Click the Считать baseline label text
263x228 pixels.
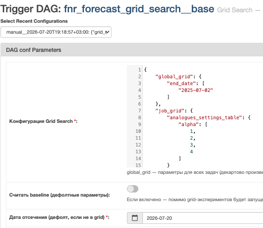[x=59, y=195]
